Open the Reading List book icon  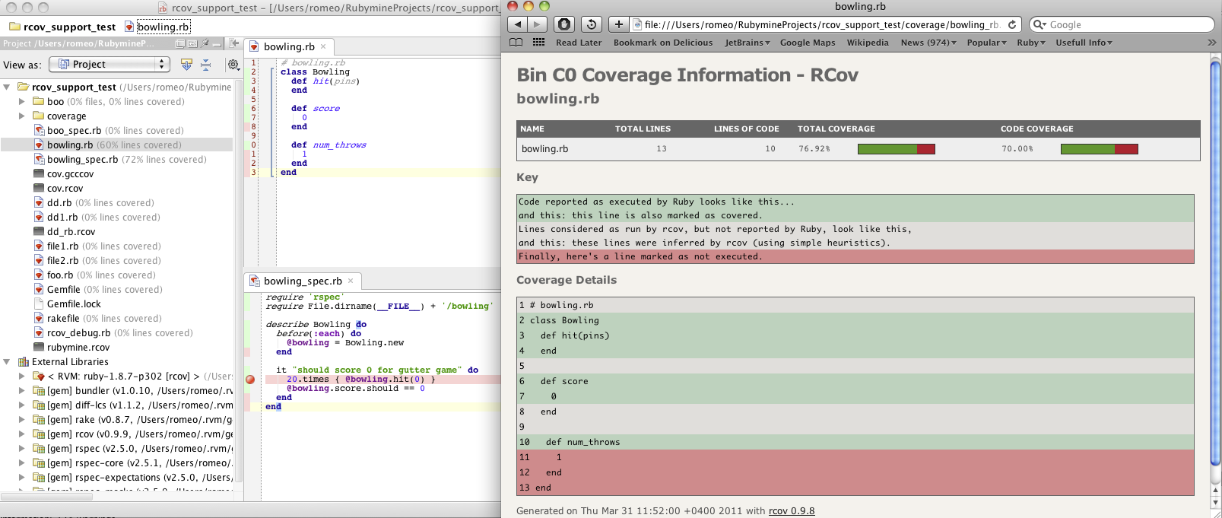(516, 43)
